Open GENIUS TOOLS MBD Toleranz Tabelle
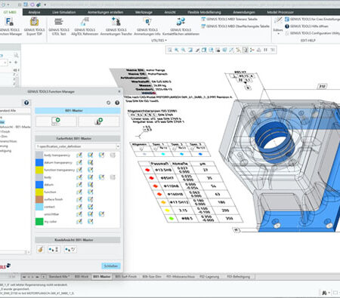The height and width of the screenshot is (298, 340). coord(229,19)
